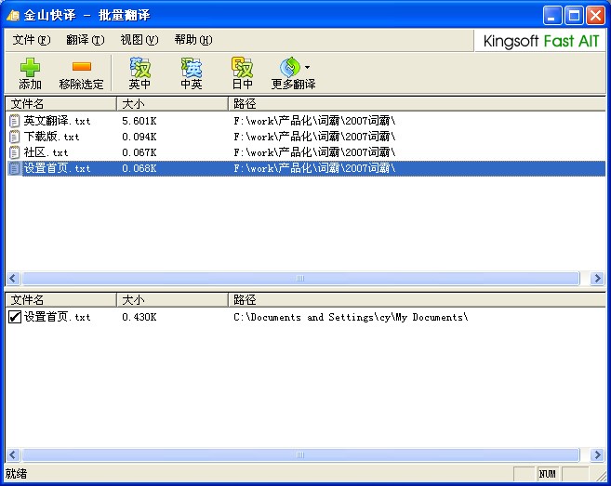Click the upper list horizontal scrollbar thumb
The width and height of the screenshot is (611, 486).
[299, 279]
